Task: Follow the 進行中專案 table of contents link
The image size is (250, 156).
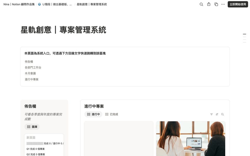Action: click(32, 79)
